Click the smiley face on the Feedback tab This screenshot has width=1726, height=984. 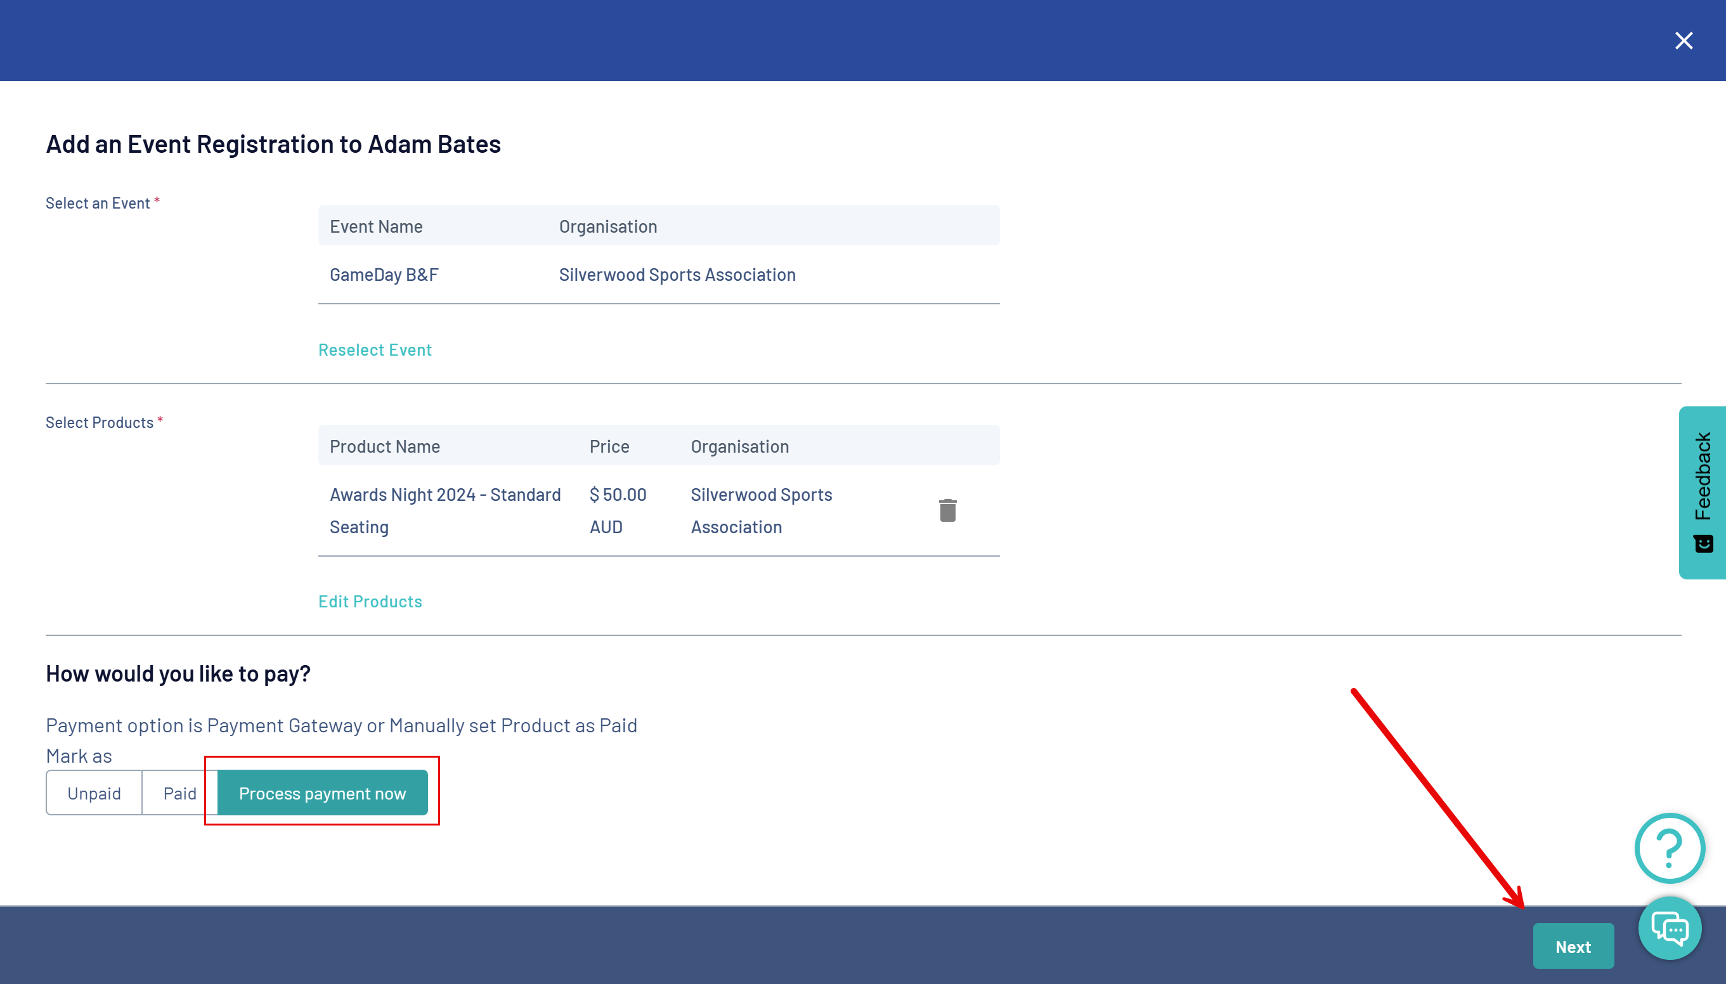click(x=1703, y=543)
